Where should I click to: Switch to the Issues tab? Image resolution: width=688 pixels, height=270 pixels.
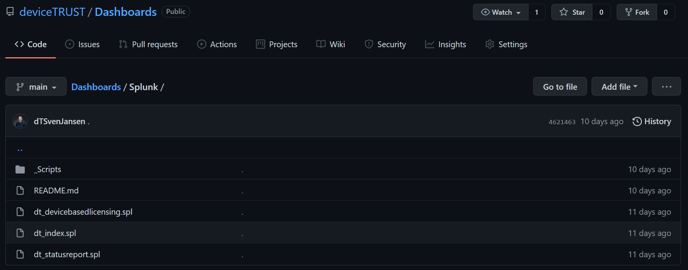82,44
